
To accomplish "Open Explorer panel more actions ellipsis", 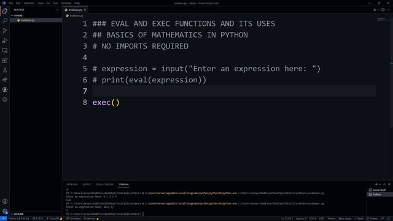I will 57,10.
